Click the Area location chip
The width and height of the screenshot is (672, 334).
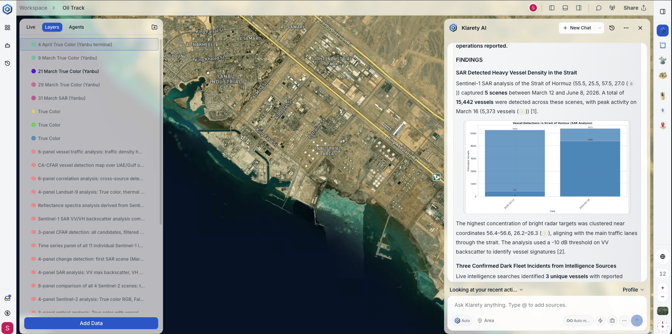pyautogui.click(x=486, y=321)
